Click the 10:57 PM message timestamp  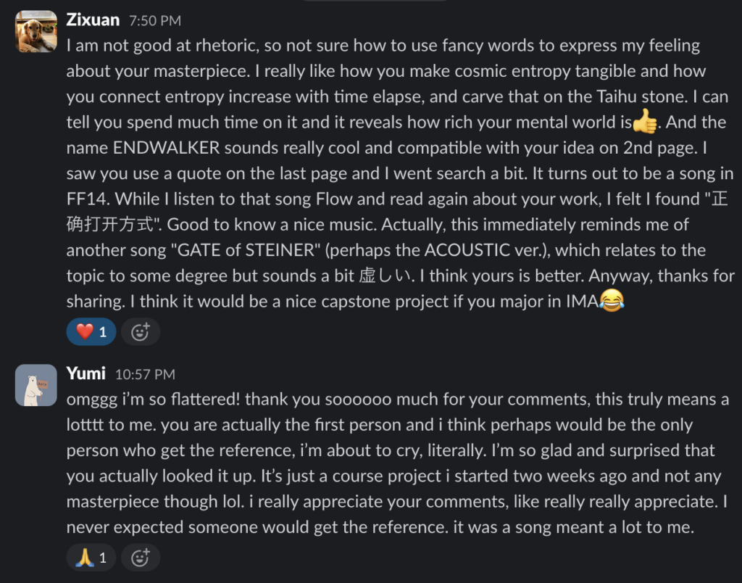(145, 375)
